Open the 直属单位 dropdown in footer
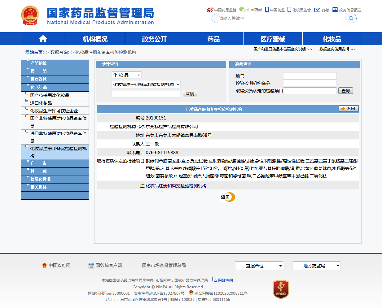The image size is (382, 308). click(x=259, y=266)
